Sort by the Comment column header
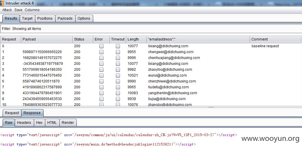The width and height of the screenshot is (302, 147). (x=276, y=39)
